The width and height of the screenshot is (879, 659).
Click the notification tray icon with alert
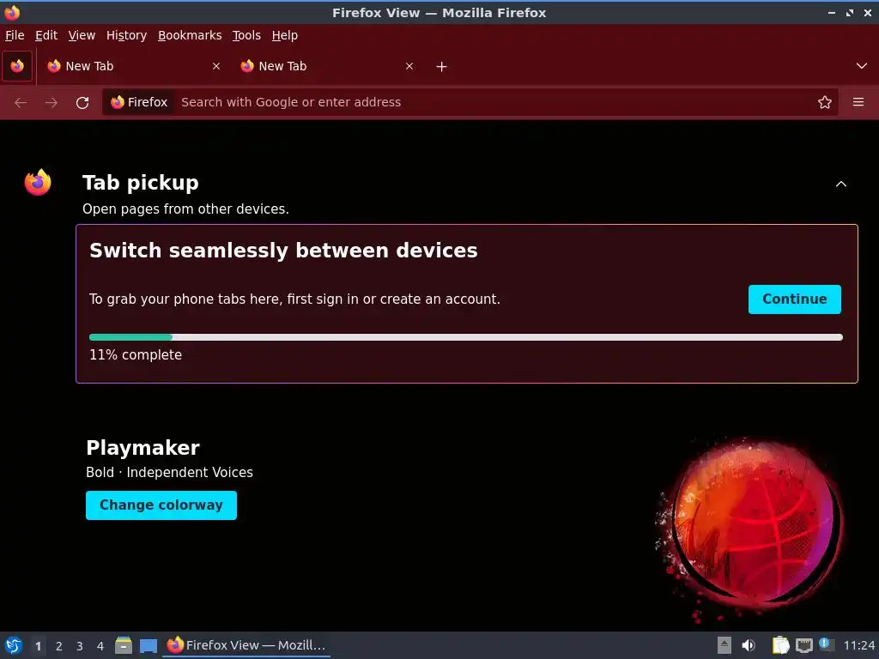pos(827,644)
